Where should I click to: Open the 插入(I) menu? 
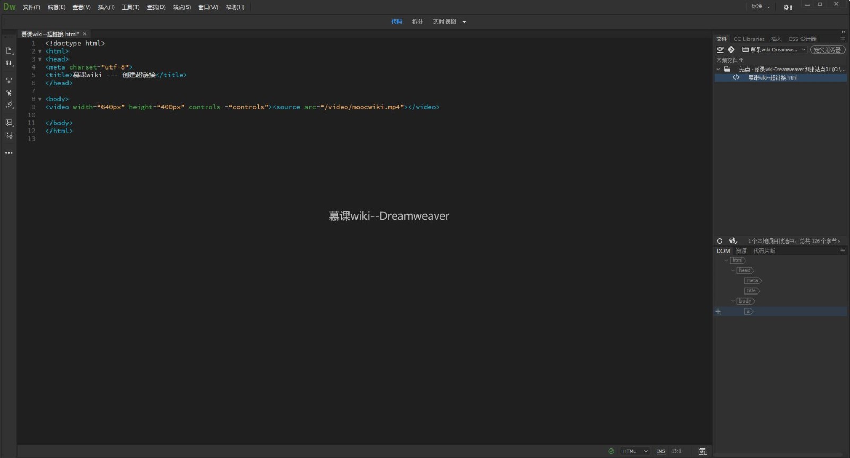point(106,7)
